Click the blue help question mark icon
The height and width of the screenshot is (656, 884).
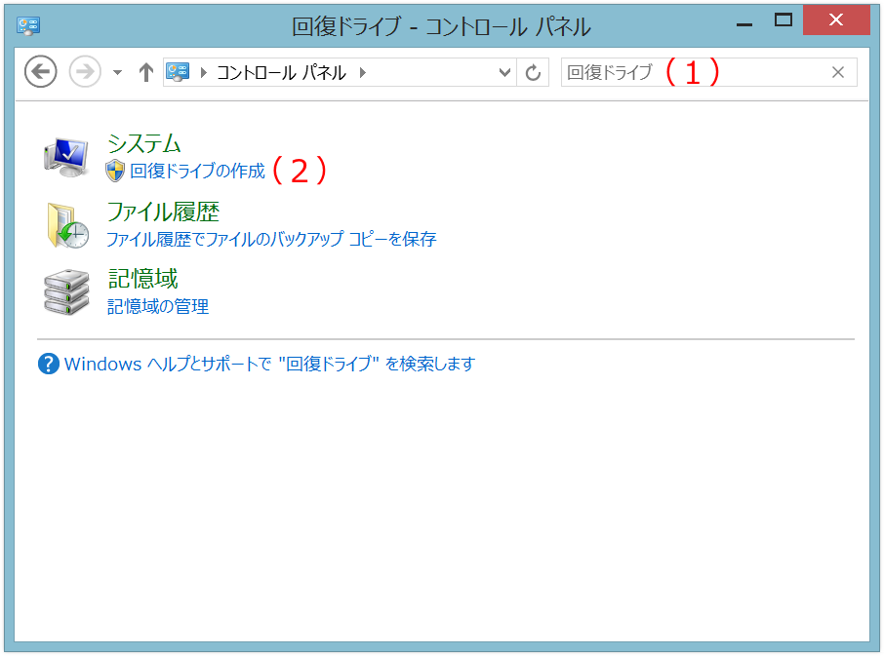point(49,364)
